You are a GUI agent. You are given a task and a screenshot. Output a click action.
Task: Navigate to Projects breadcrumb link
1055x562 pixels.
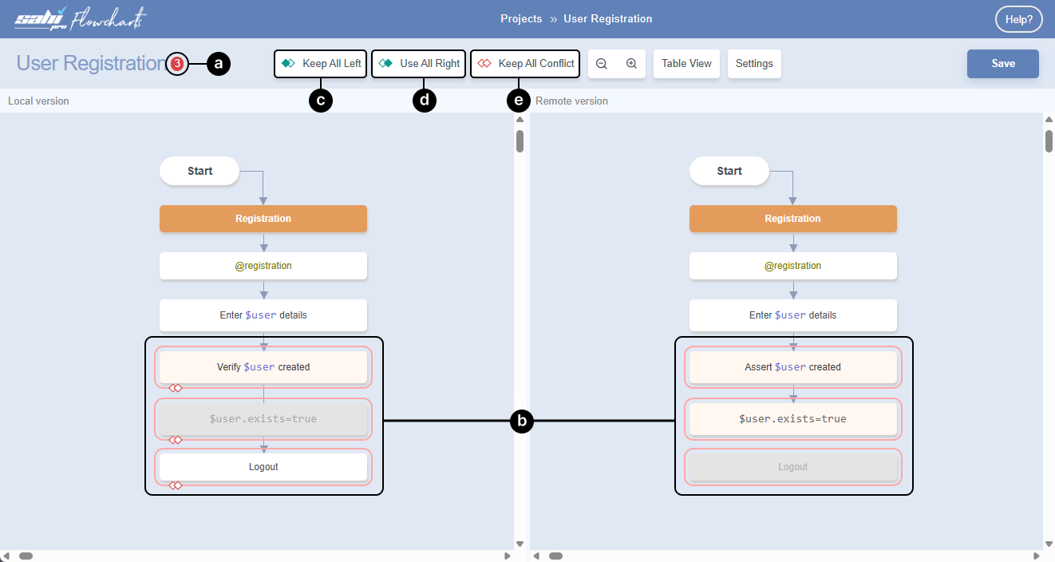coord(521,19)
